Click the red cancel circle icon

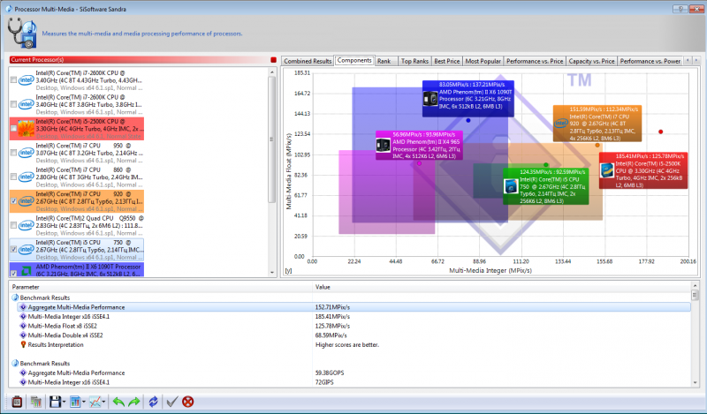[x=188, y=402]
